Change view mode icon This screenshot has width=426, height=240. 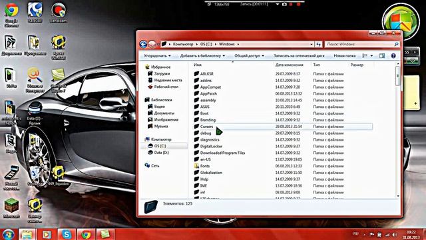tap(365, 56)
